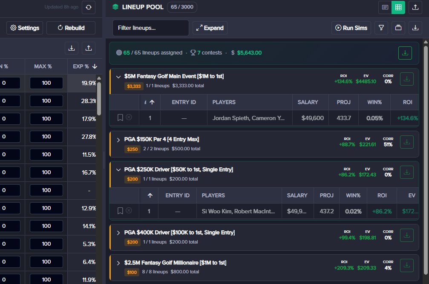
Task: Click the Main Event table's PROJ header
Action: tap(344, 102)
